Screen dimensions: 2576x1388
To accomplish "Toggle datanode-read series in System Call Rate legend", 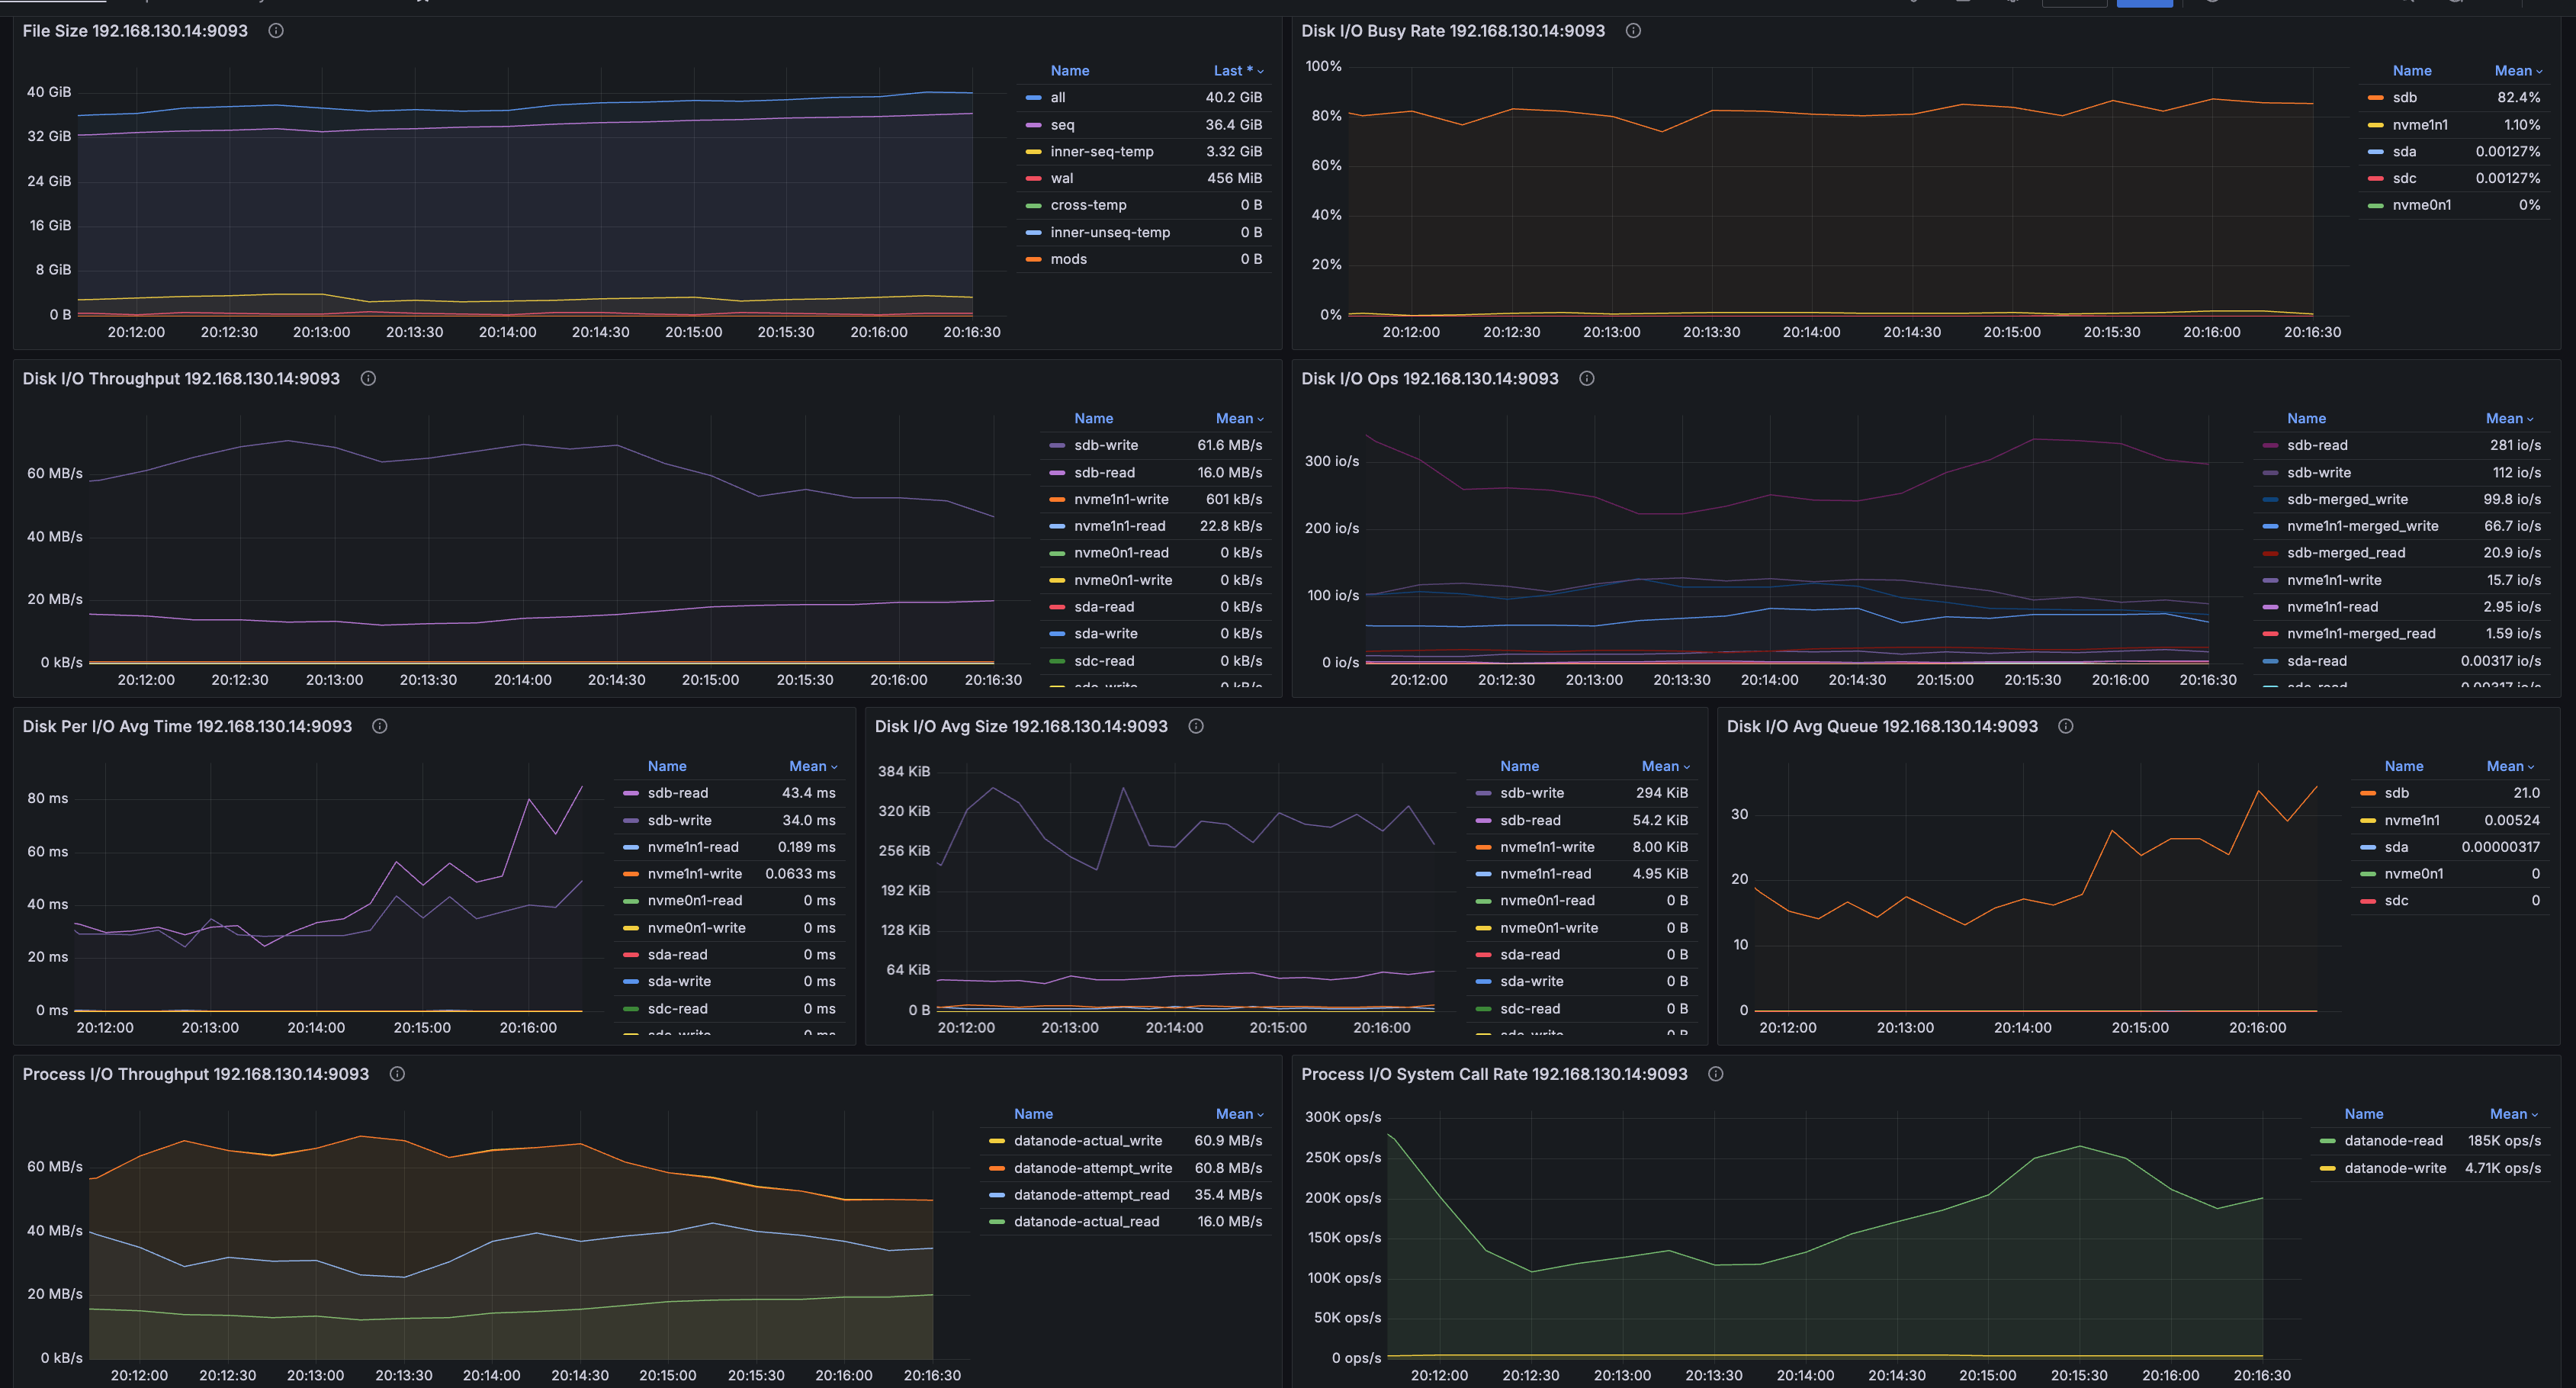I will point(2393,1141).
